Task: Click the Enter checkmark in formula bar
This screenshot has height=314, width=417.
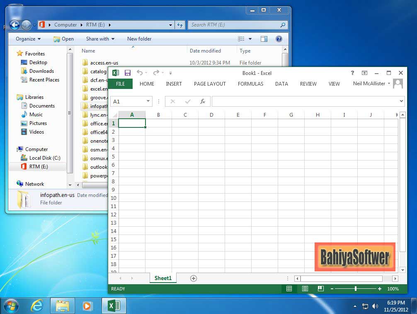Action: click(188, 101)
